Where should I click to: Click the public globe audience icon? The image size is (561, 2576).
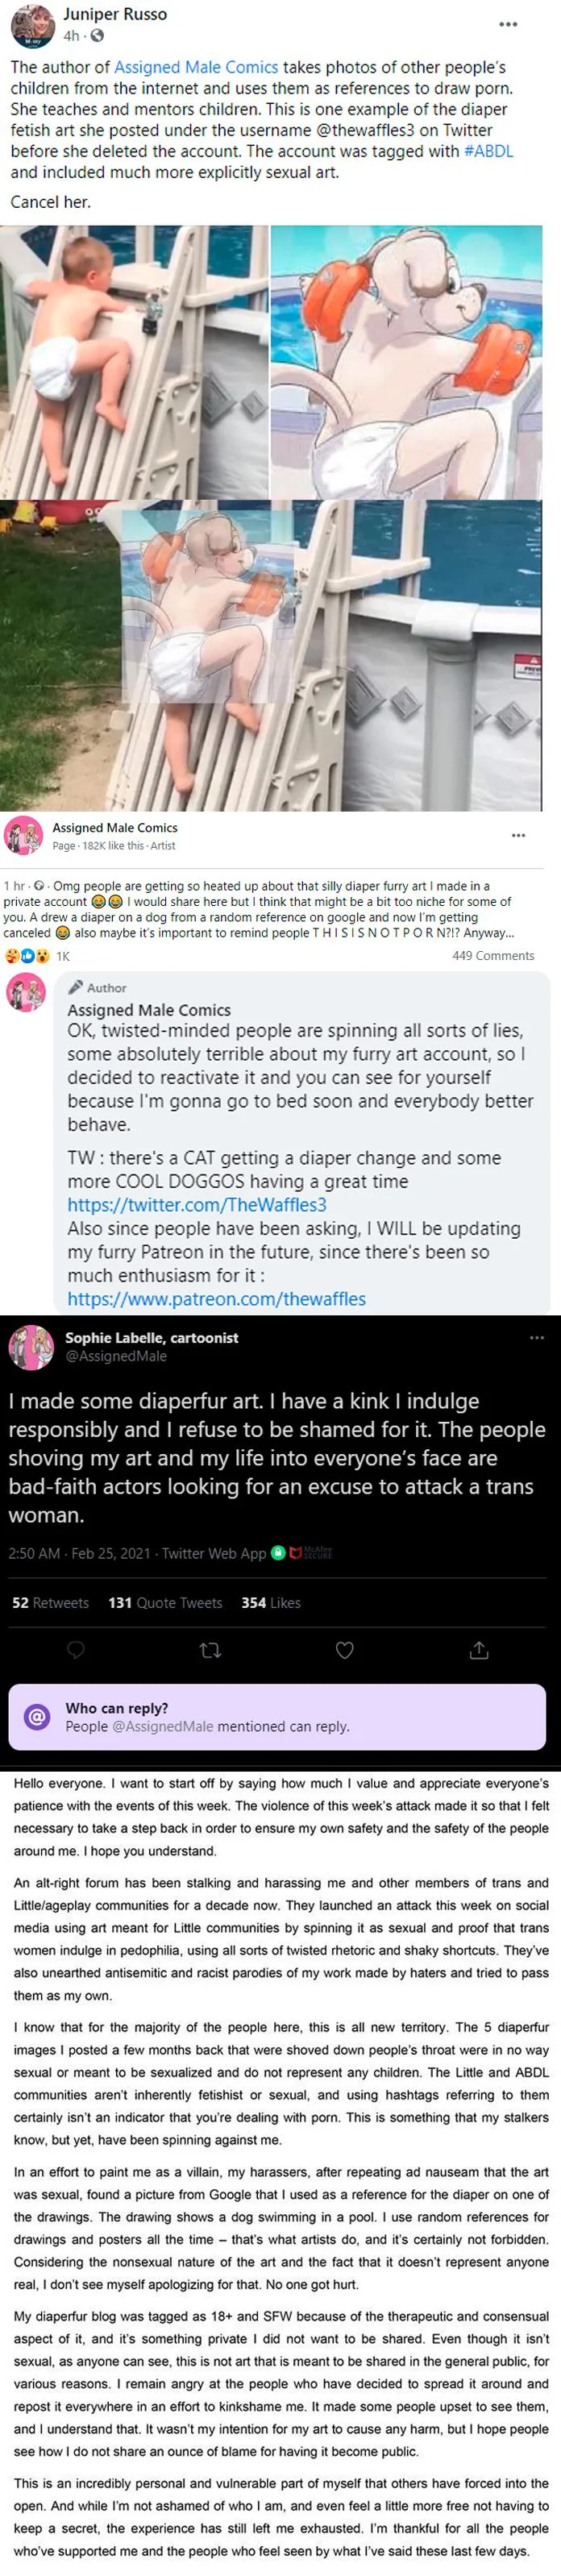click(97, 36)
